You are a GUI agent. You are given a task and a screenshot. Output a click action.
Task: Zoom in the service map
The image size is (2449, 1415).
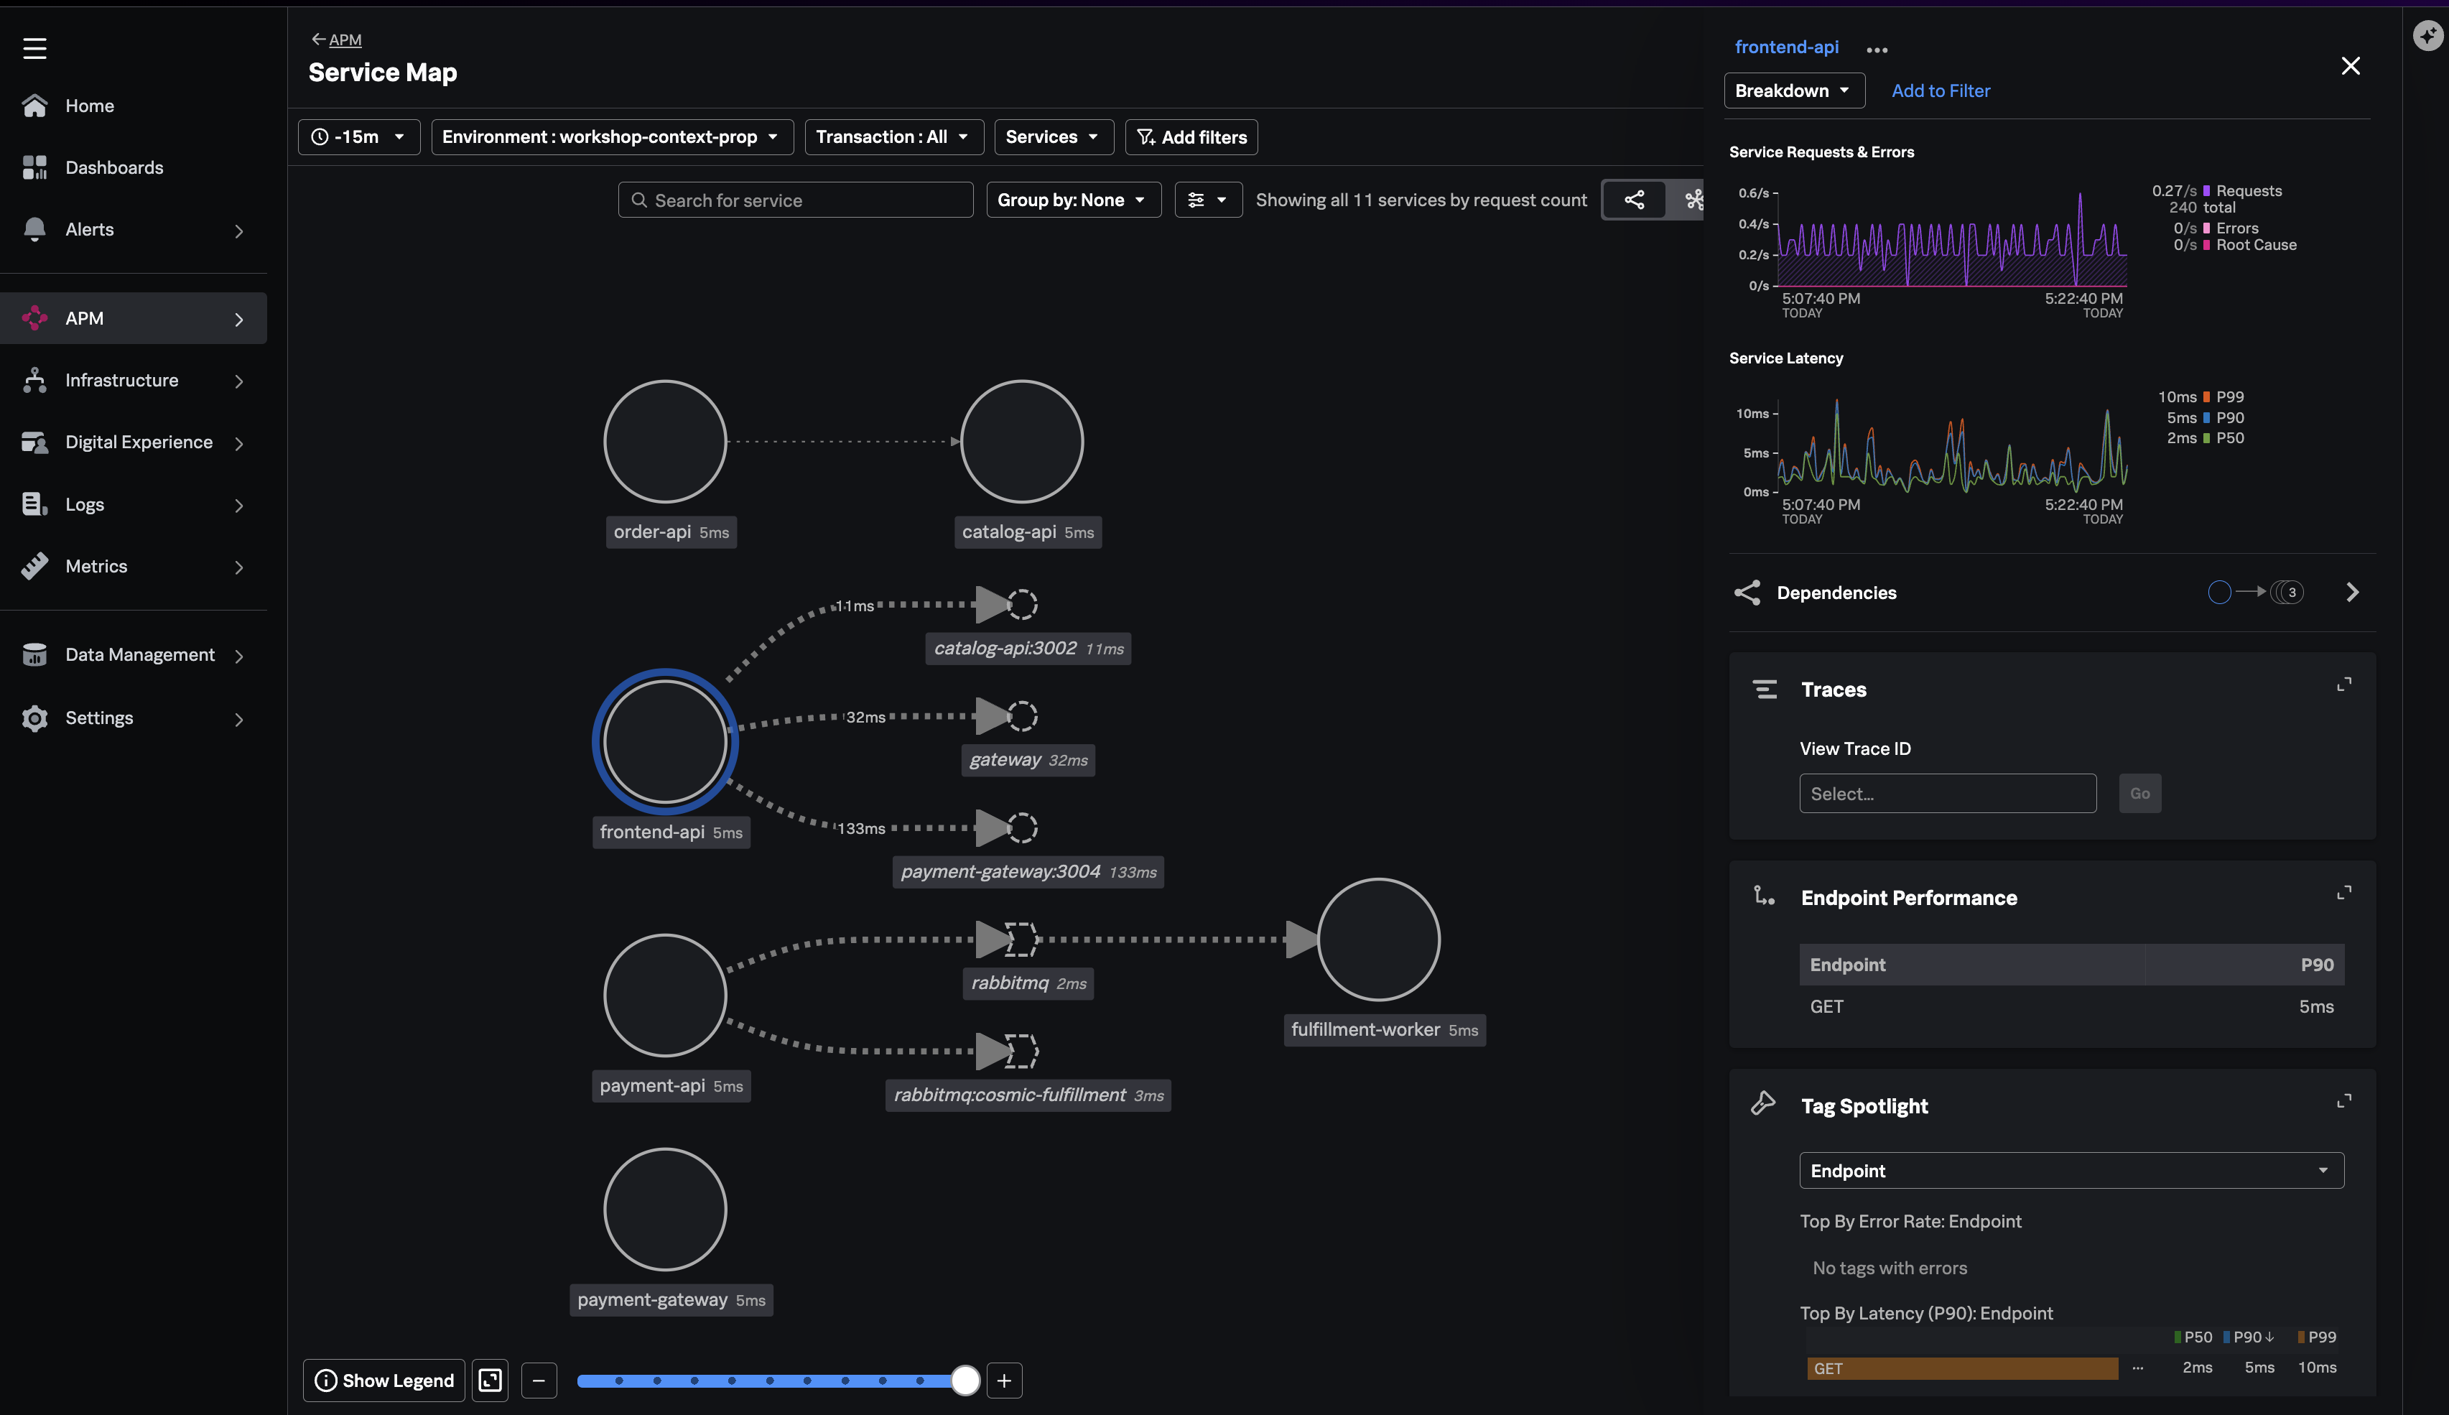[x=1005, y=1380]
